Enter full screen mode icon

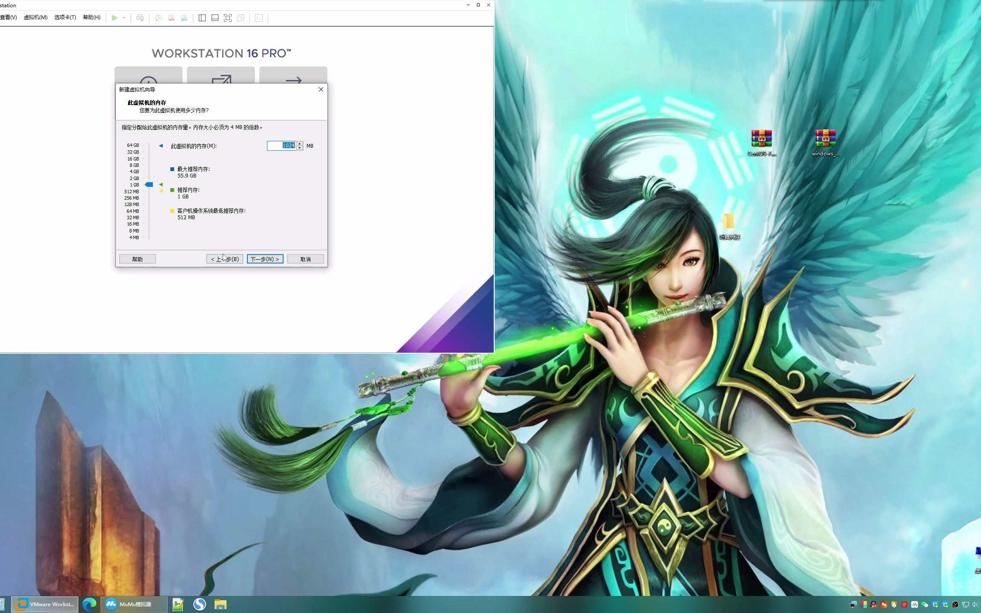point(228,17)
